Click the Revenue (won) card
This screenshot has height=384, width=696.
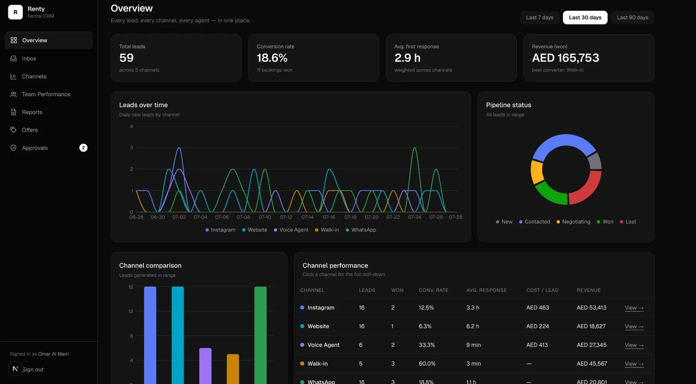point(589,58)
